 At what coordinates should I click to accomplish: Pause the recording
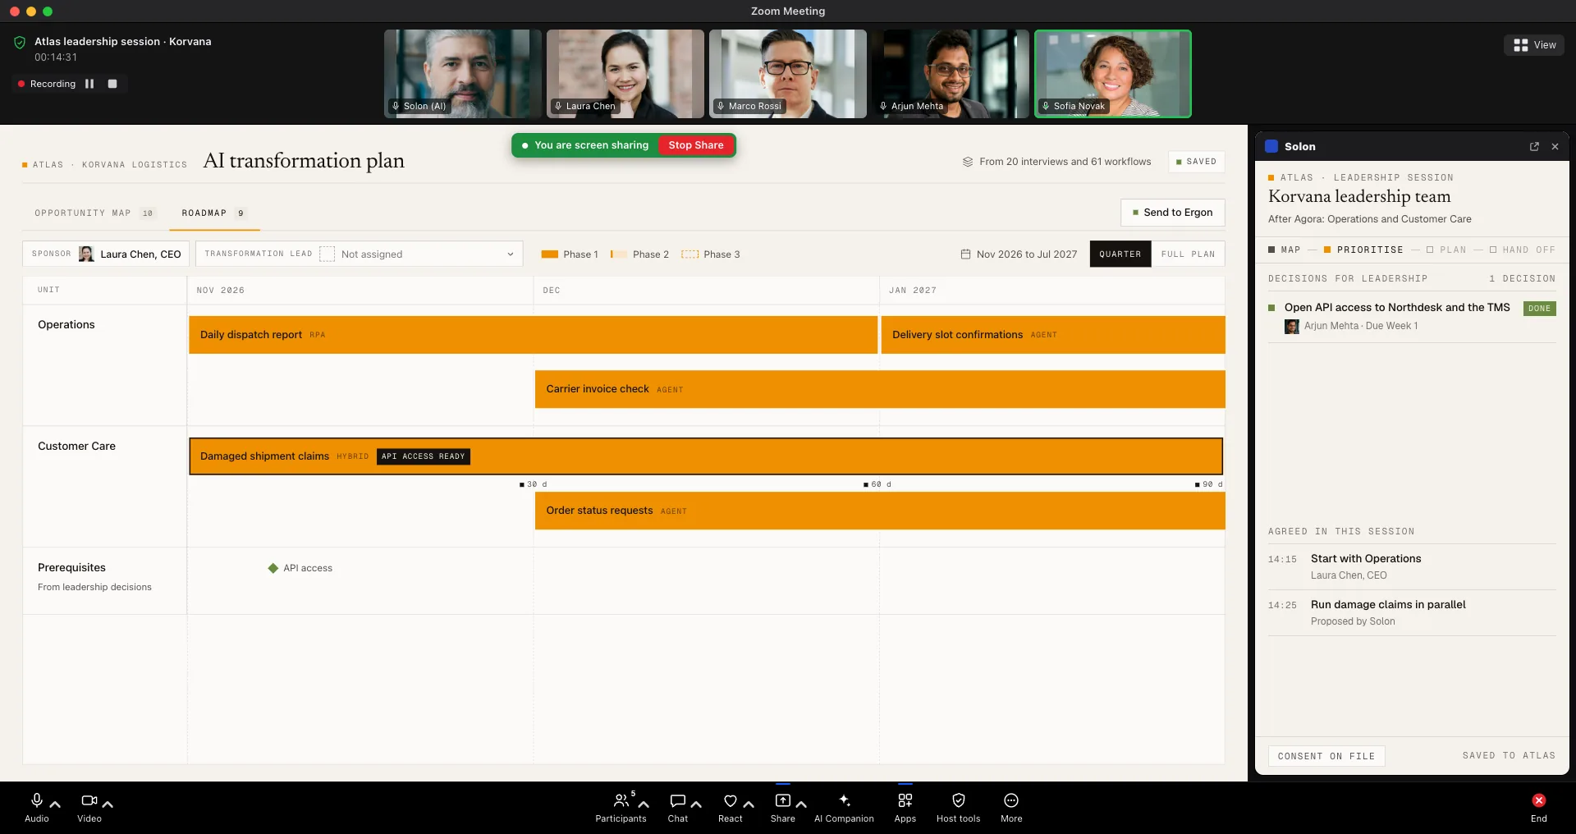pyautogui.click(x=89, y=84)
